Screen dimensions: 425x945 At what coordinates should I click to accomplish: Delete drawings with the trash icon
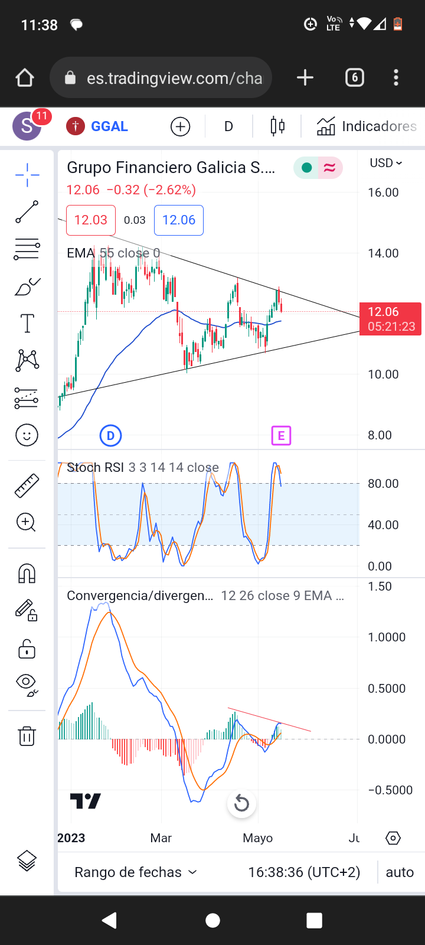tap(27, 736)
